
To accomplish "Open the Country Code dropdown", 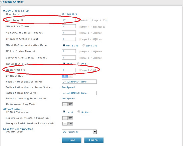I will [79, 132].
